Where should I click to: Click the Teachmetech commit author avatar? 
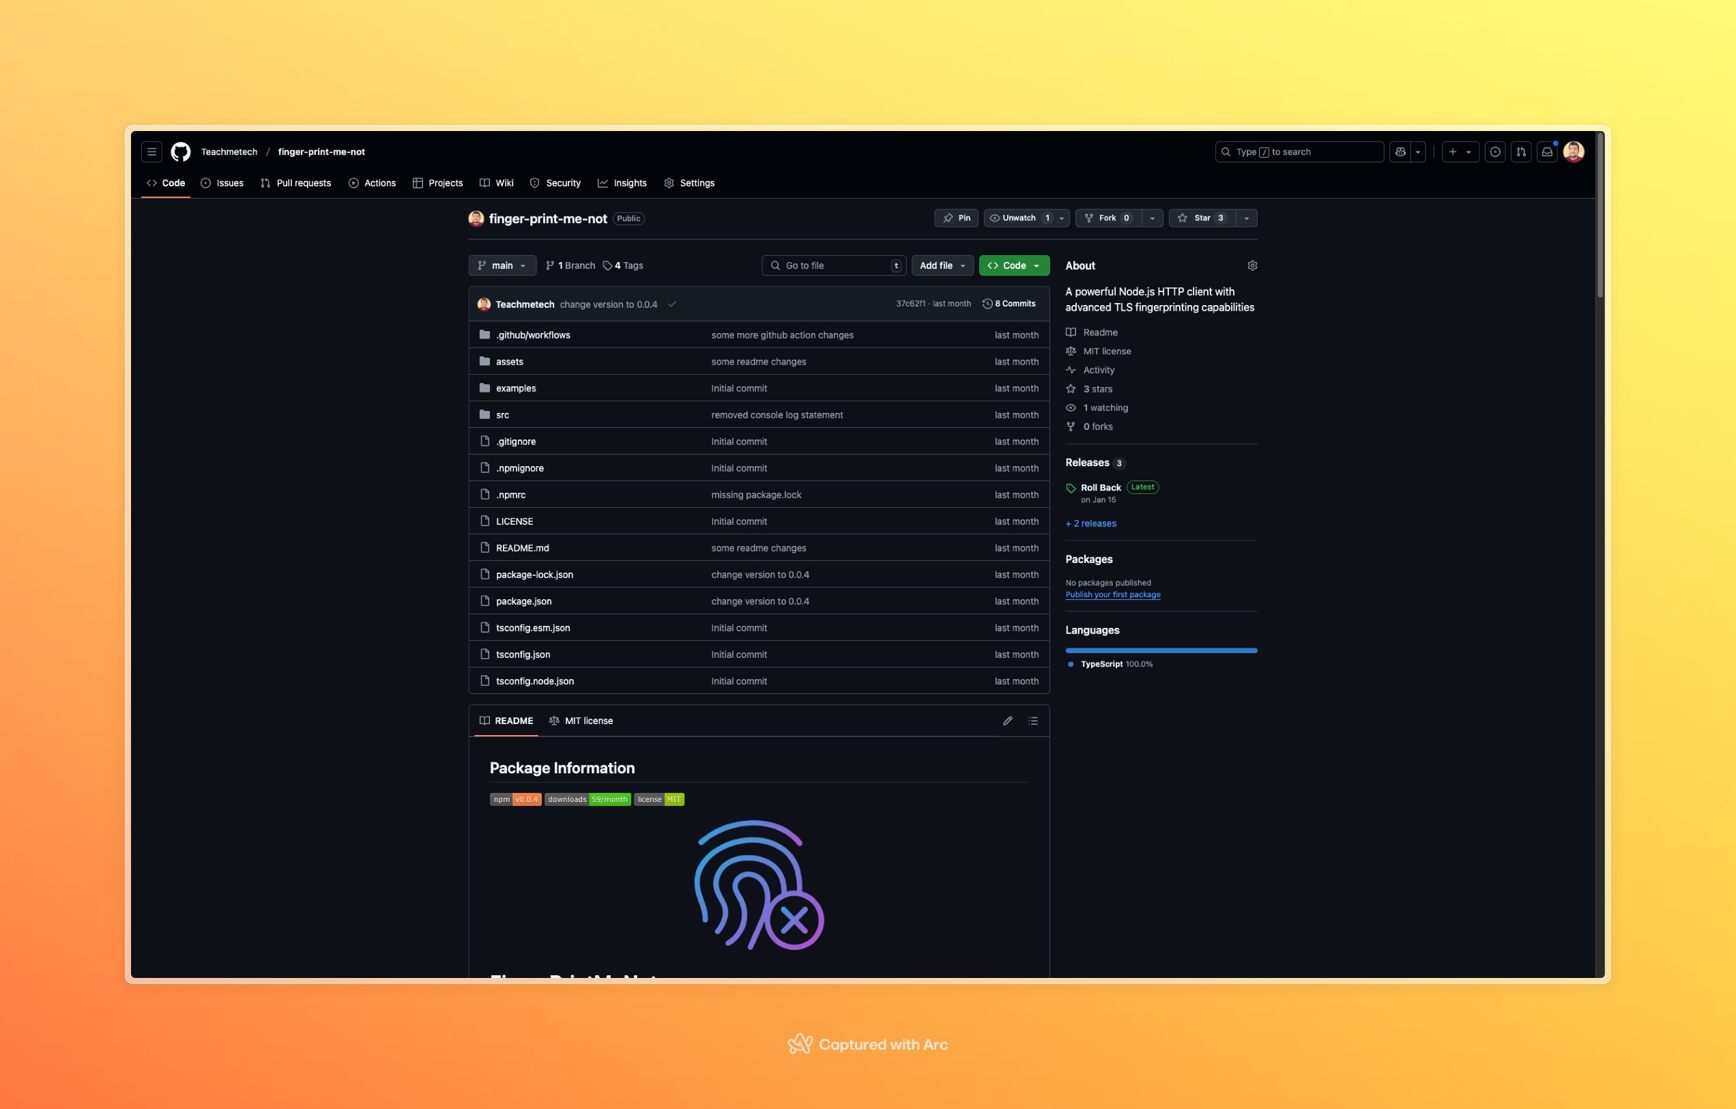pyautogui.click(x=484, y=304)
